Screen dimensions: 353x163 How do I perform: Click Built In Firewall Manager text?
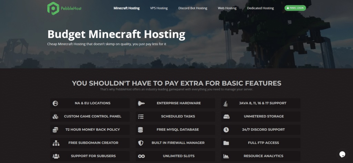[x=178, y=143]
